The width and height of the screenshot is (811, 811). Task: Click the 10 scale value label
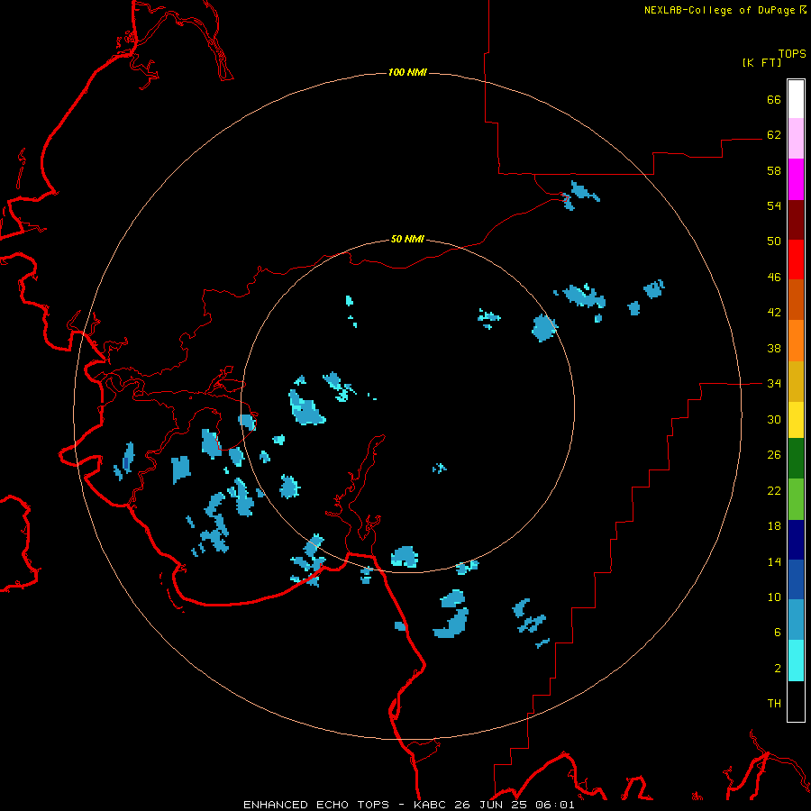tap(774, 597)
